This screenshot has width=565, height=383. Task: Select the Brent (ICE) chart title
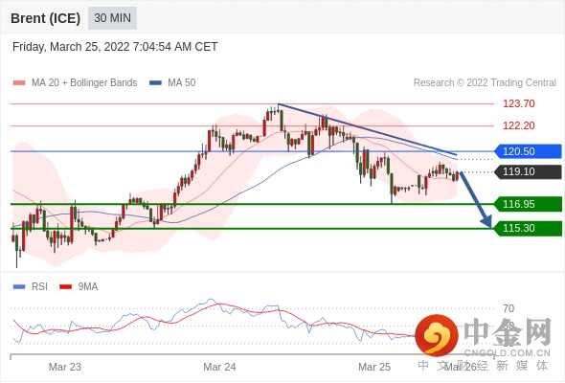click(45, 18)
